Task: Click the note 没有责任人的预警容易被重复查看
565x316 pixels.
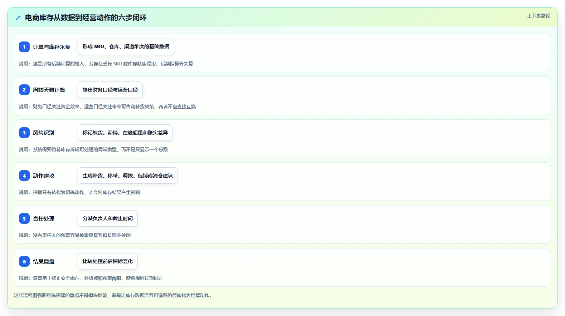Action: (x=75, y=235)
